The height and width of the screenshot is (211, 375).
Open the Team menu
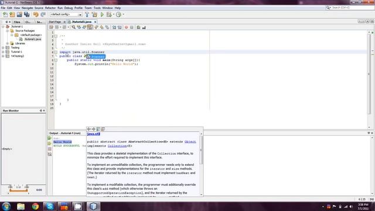[88, 8]
